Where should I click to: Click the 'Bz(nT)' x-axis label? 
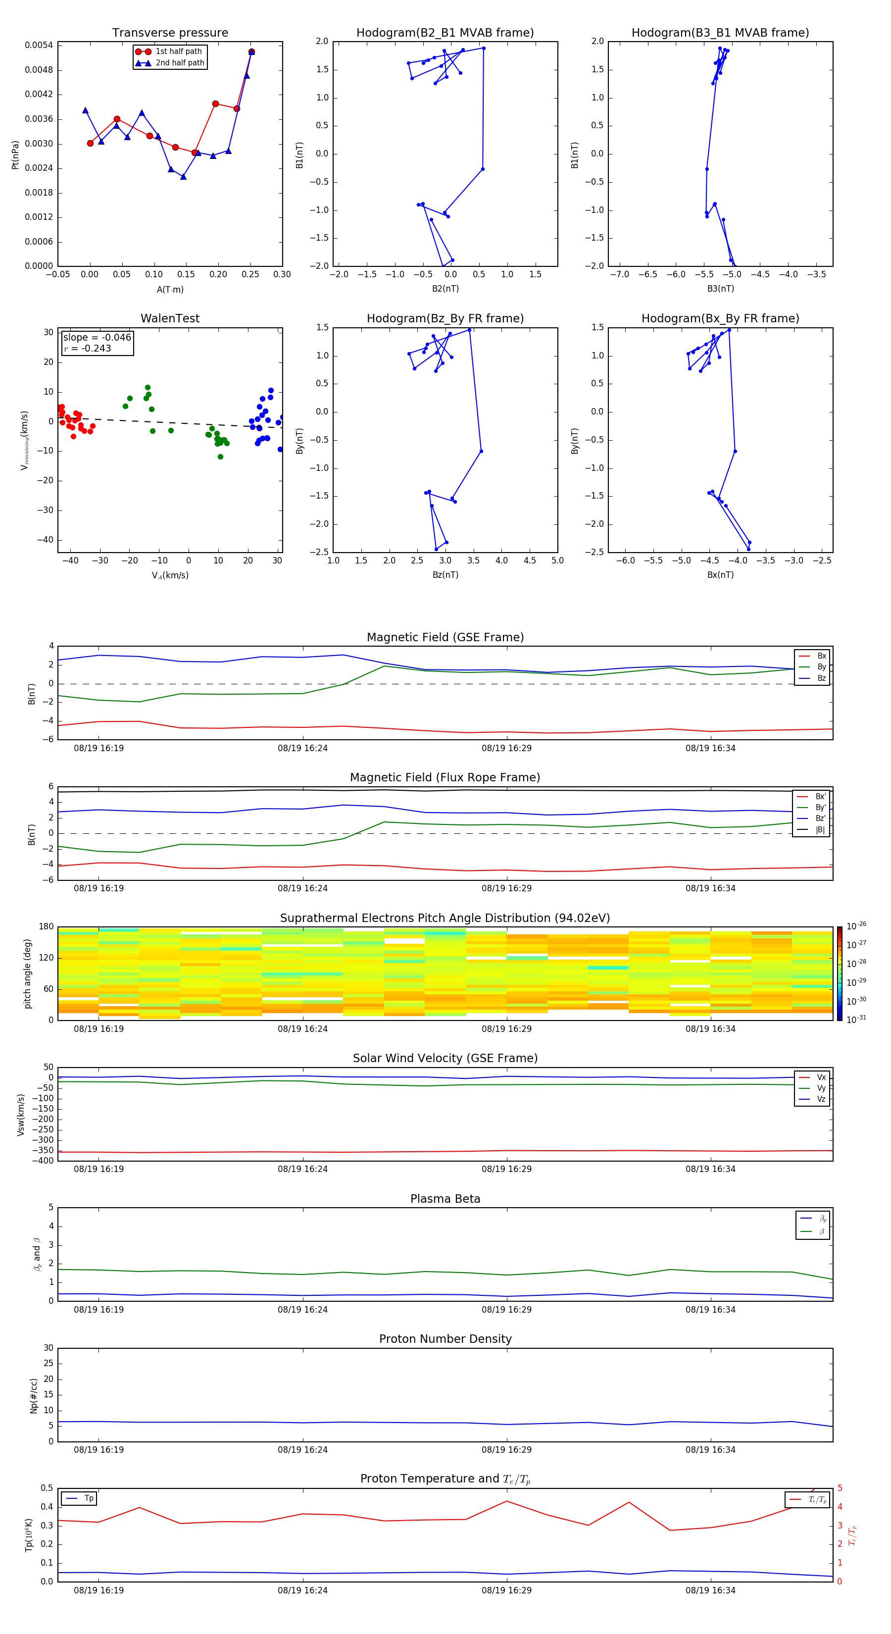445,575
